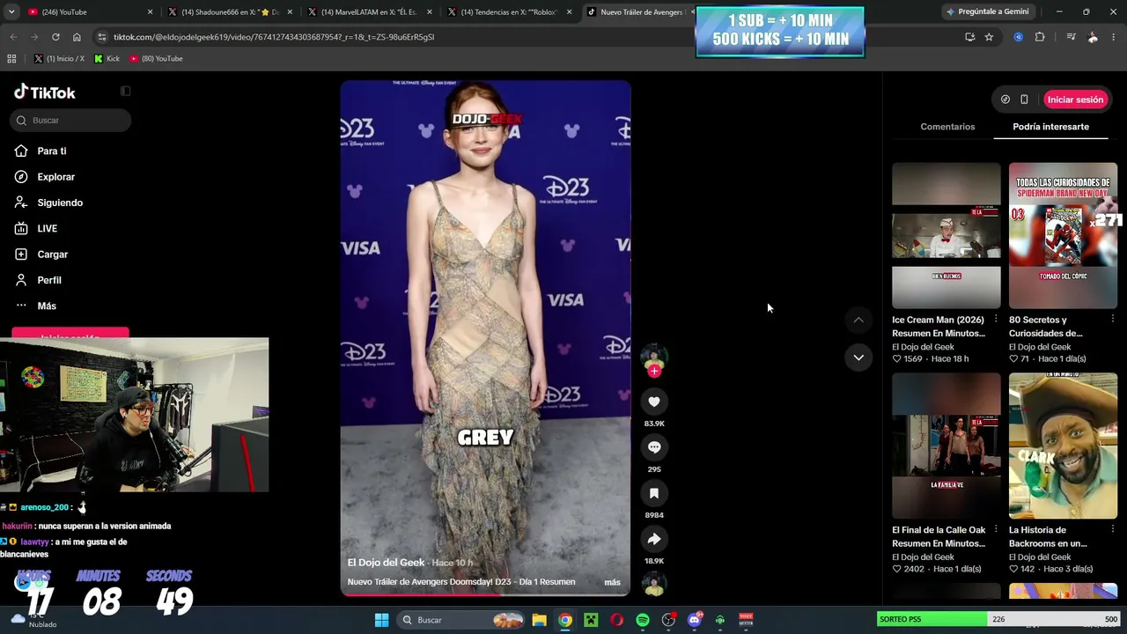This screenshot has height=634, width=1127.
Task: Switch to the Tendencias en X browser tab
Action: coord(509,12)
